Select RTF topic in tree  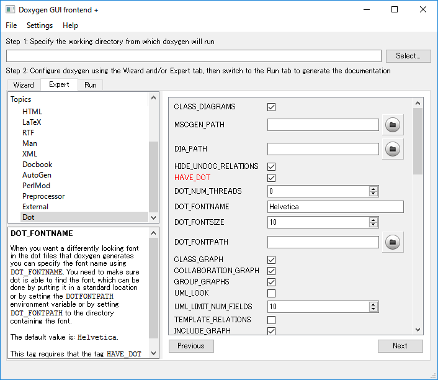(28, 133)
